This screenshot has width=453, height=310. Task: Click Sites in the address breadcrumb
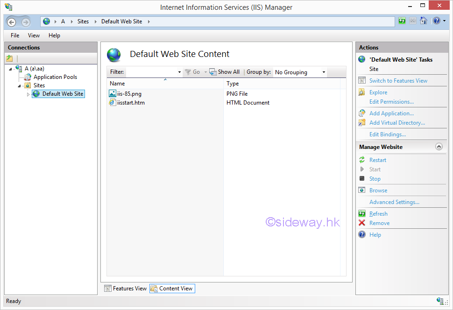point(83,21)
